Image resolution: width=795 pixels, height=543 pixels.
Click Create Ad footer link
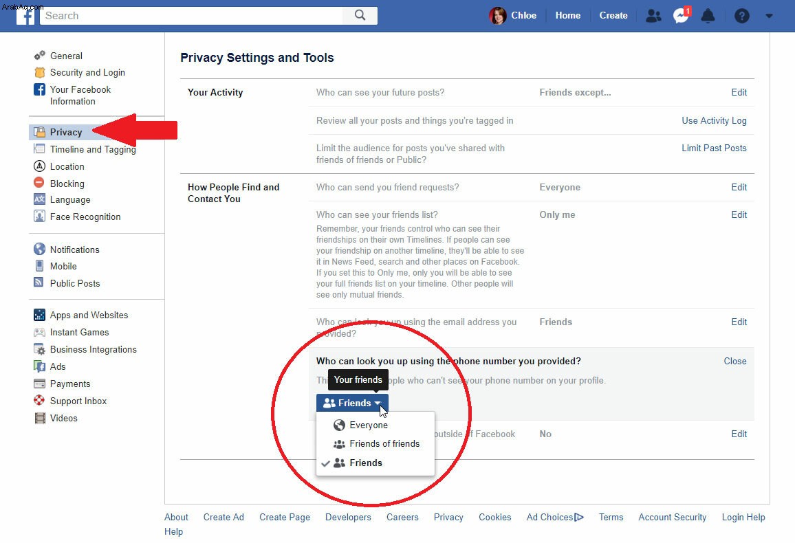224,517
